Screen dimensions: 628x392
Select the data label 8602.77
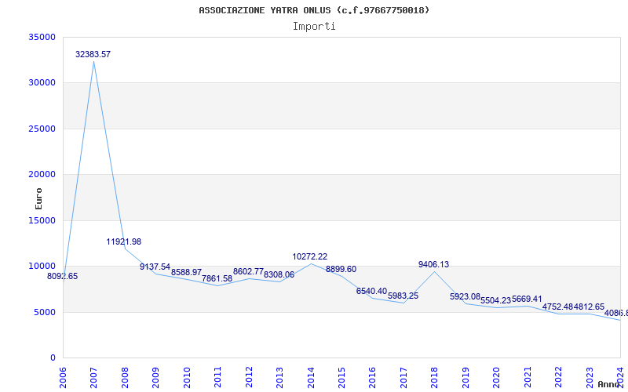[248, 272]
